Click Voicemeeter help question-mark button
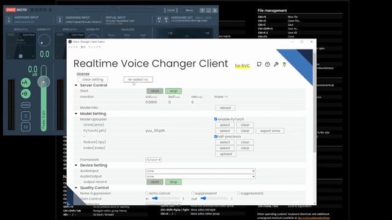 click(202, 10)
